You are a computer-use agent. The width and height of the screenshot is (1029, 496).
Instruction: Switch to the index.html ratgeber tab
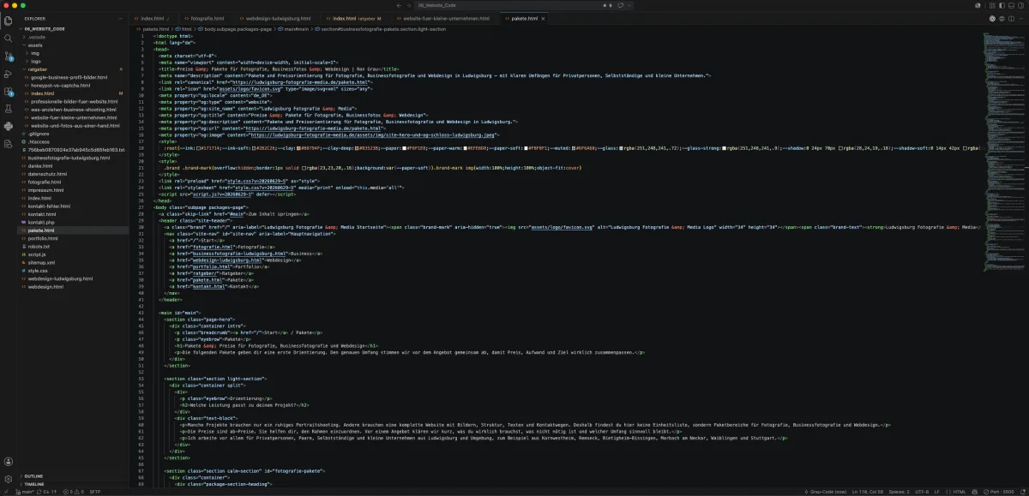(355, 18)
